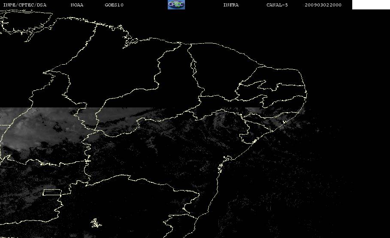Select the INPE/CPTEC/DSA header label
Image resolution: width=390 pixels, height=238 pixels.
point(24,5)
